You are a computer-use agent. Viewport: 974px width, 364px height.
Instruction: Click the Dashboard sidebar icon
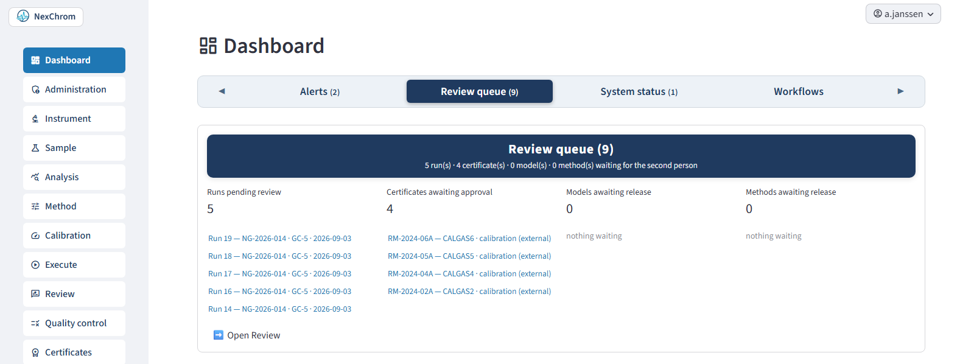35,60
